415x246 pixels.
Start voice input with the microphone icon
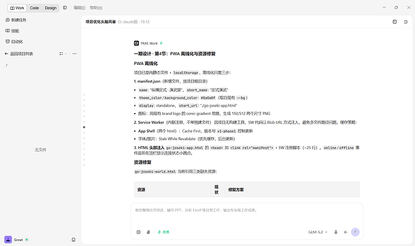tap(336, 232)
